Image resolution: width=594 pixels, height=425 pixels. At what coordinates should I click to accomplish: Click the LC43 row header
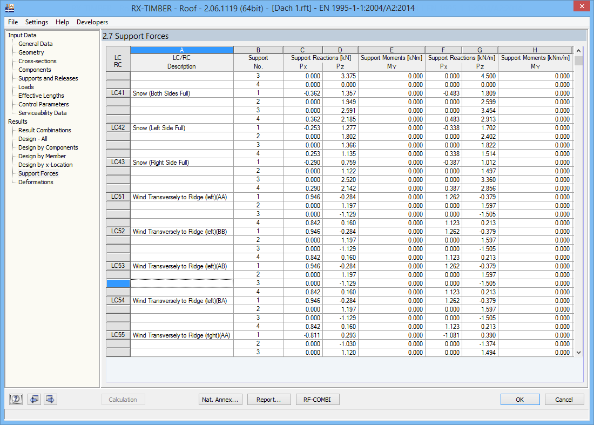(x=118, y=162)
